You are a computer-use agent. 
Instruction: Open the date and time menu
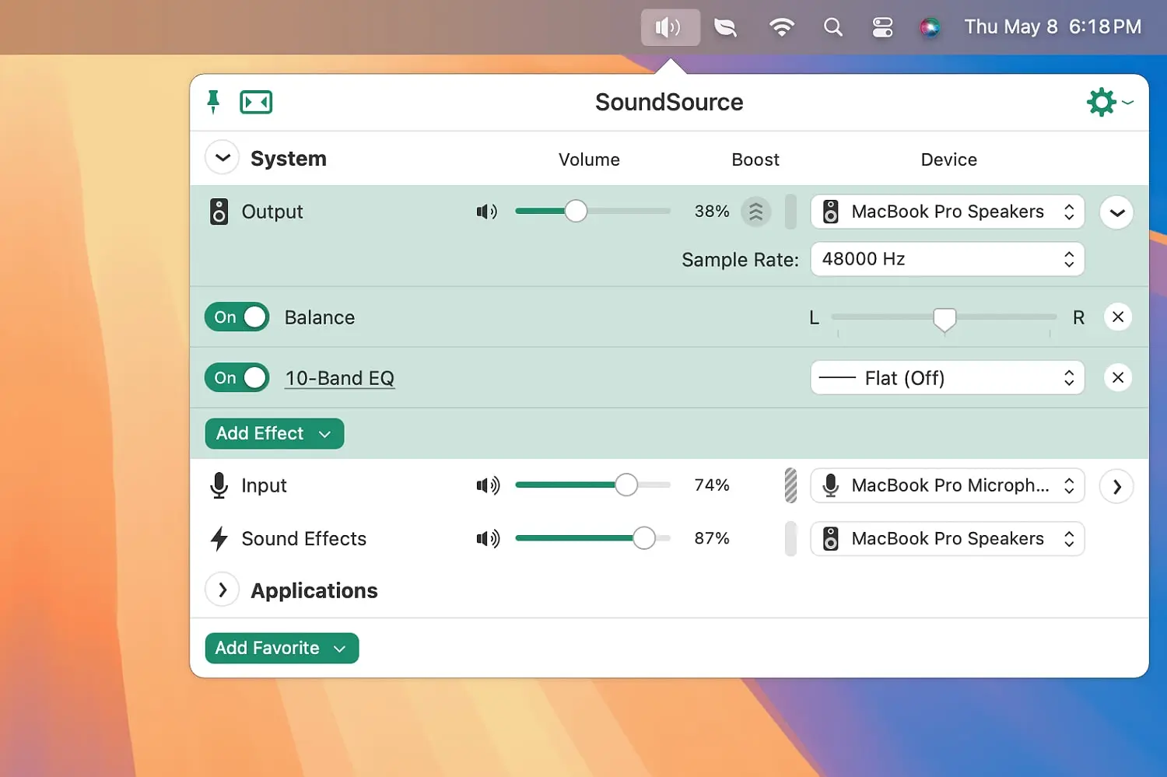[1053, 26]
